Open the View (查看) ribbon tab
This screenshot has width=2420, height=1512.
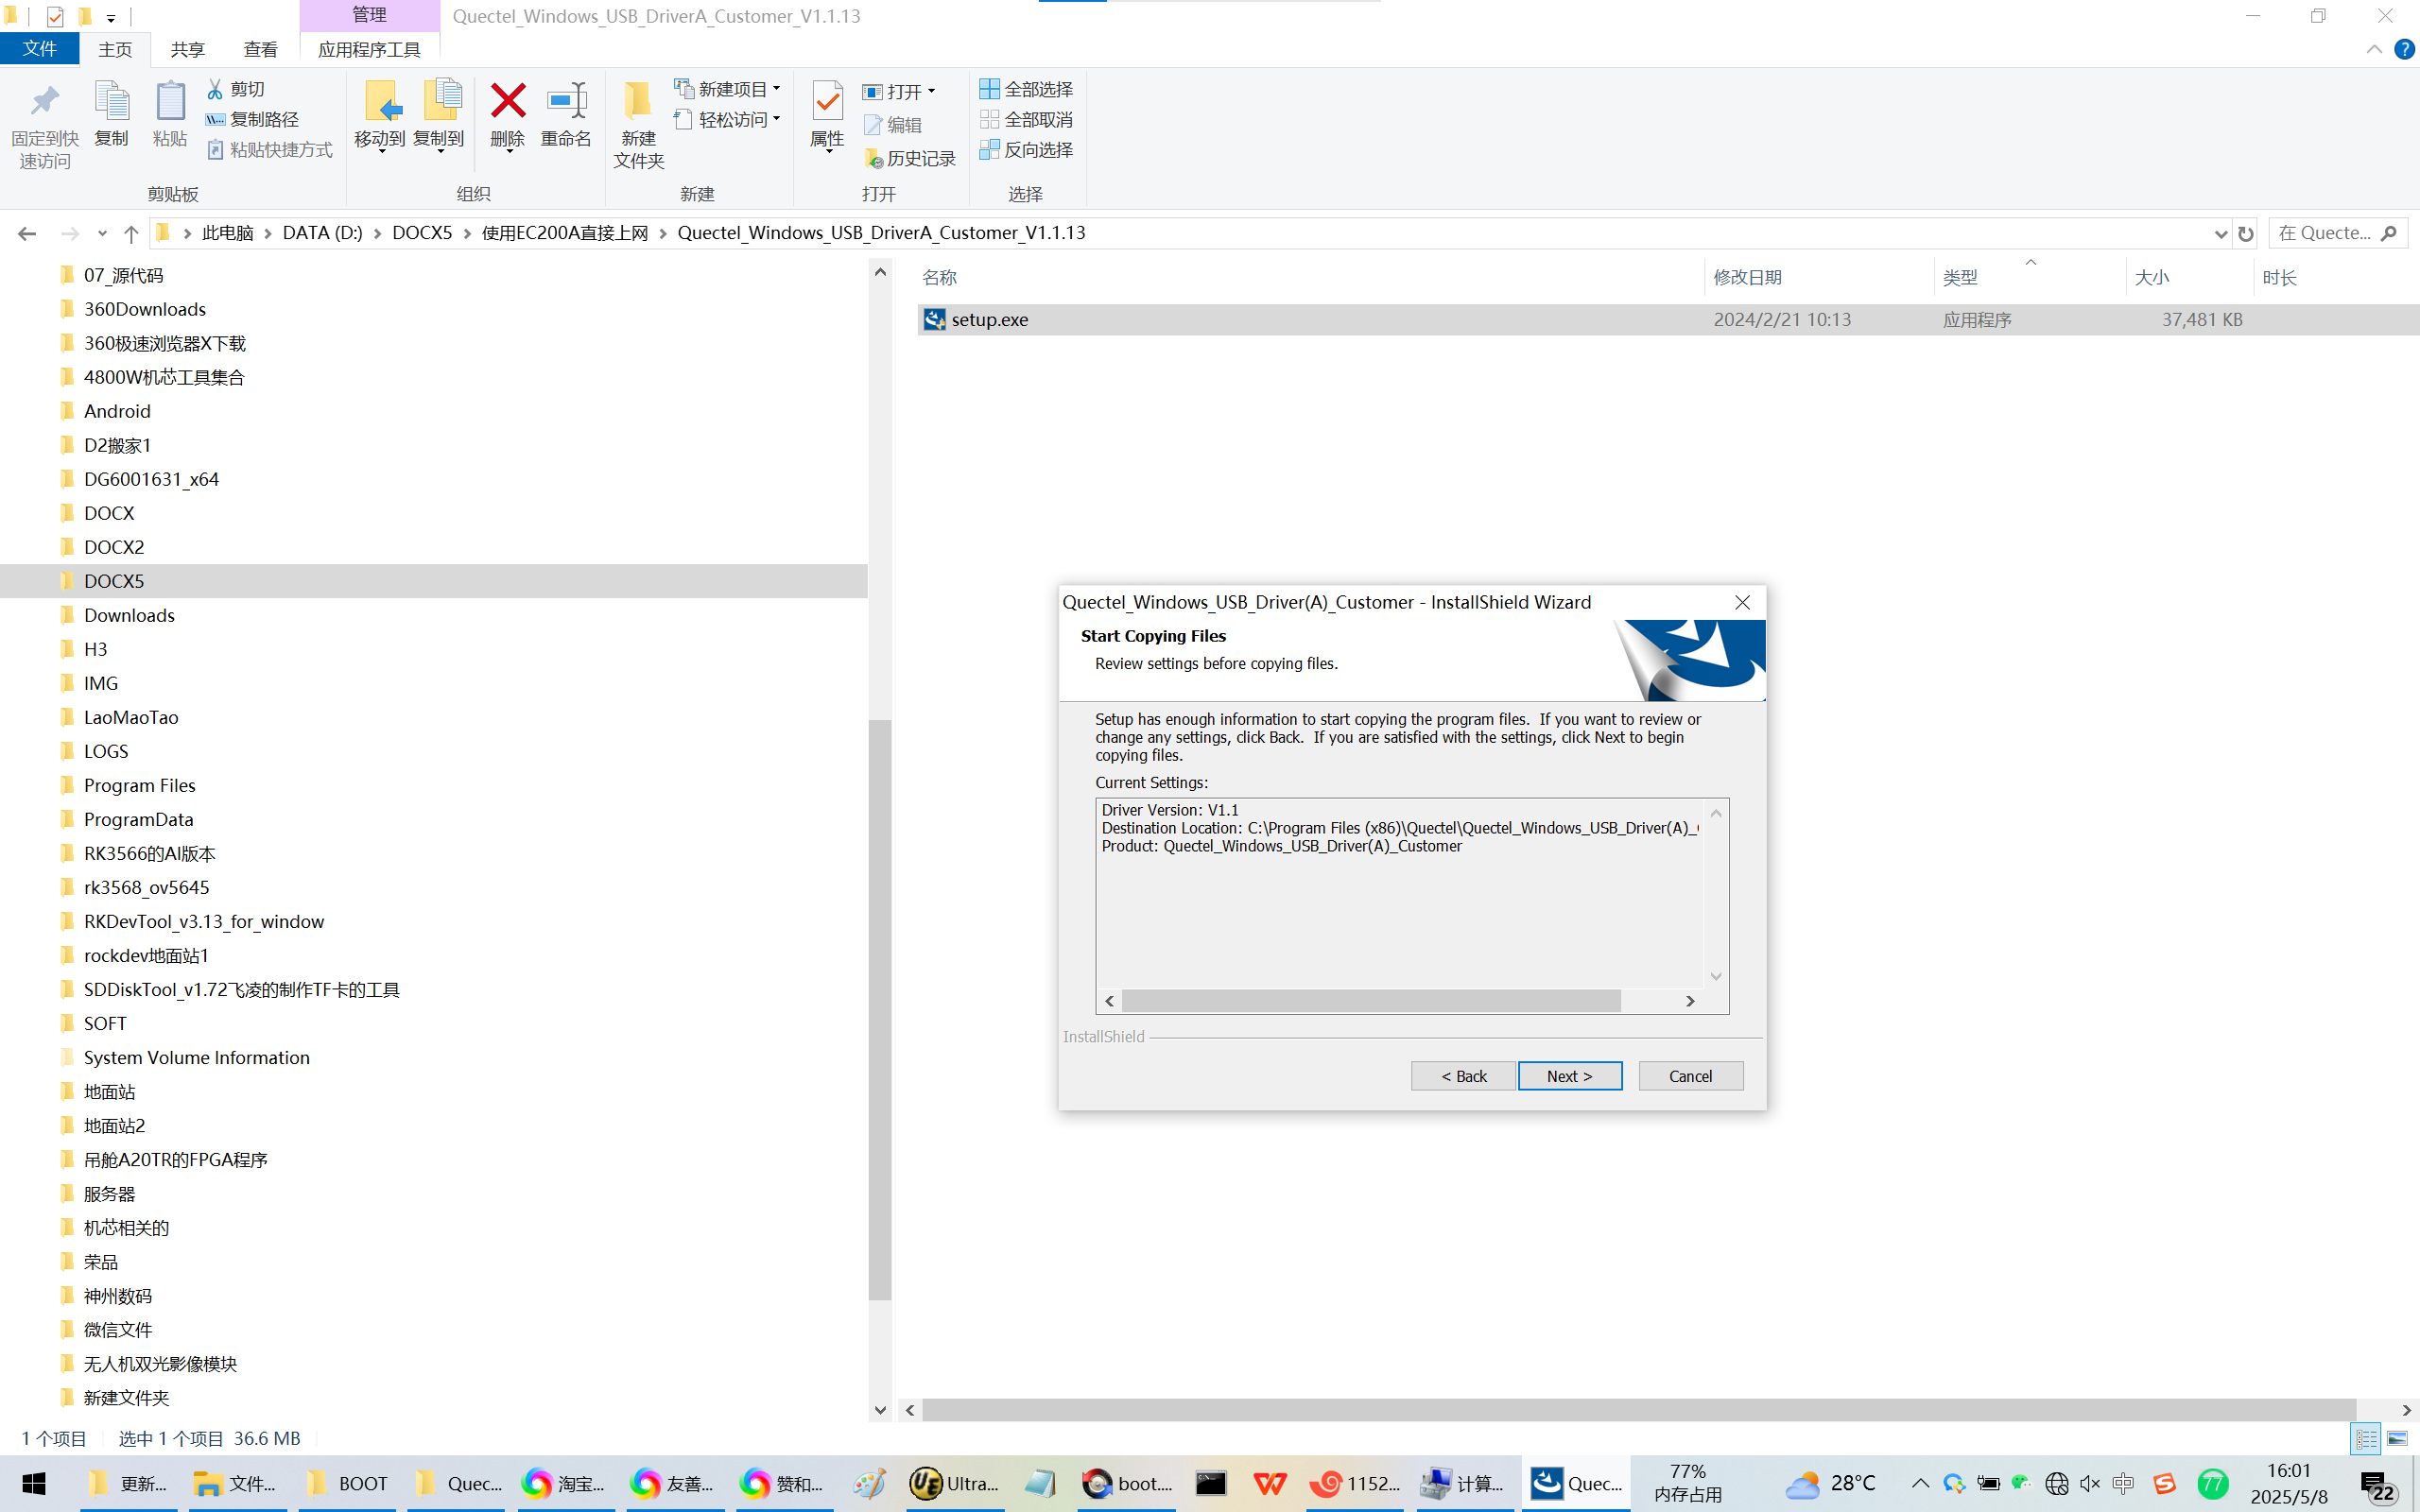coord(260,49)
